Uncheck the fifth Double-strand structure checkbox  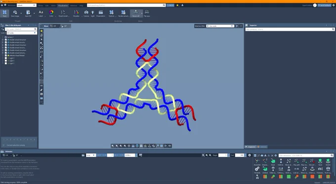[6, 50]
